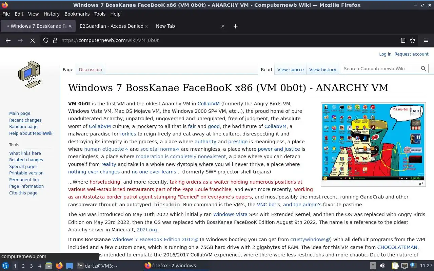This screenshot has width=434, height=271.
Task: Click the blue notification alert tray icon
Action: (x=413, y=266)
